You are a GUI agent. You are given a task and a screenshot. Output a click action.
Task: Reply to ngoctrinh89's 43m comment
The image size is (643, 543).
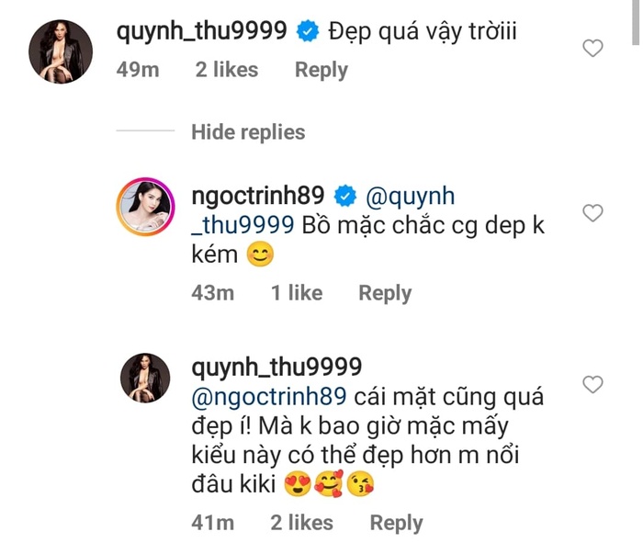[385, 293]
